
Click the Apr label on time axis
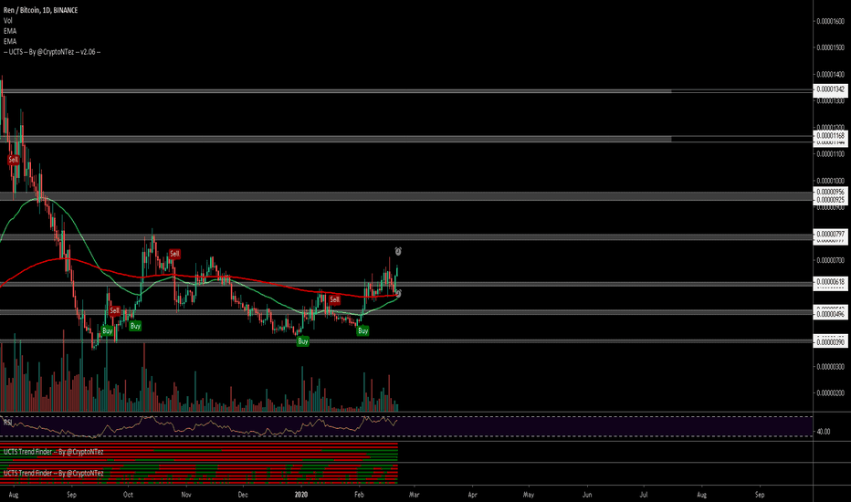coord(472,495)
